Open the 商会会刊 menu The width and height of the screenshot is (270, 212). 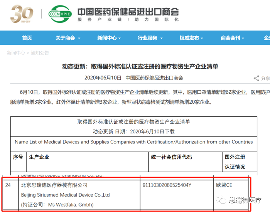click(x=230, y=38)
